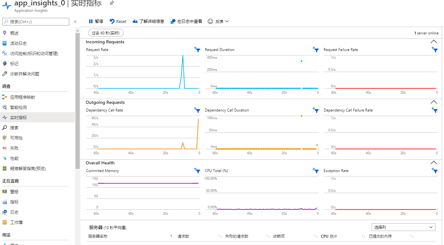444x245 pixels.
Task: Sort by 已提交的内存 column arrows
Action: tap(411, 236)
